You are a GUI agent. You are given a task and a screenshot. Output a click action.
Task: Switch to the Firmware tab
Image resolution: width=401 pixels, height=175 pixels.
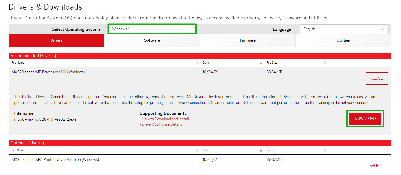pos(248,40)
